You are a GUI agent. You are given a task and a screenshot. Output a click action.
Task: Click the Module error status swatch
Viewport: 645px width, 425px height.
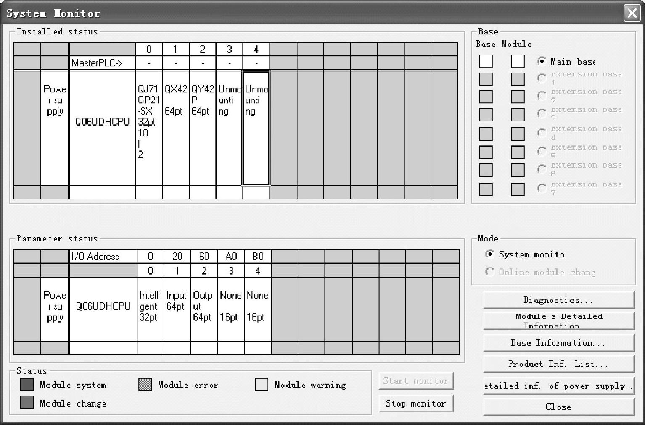point(145,385)
